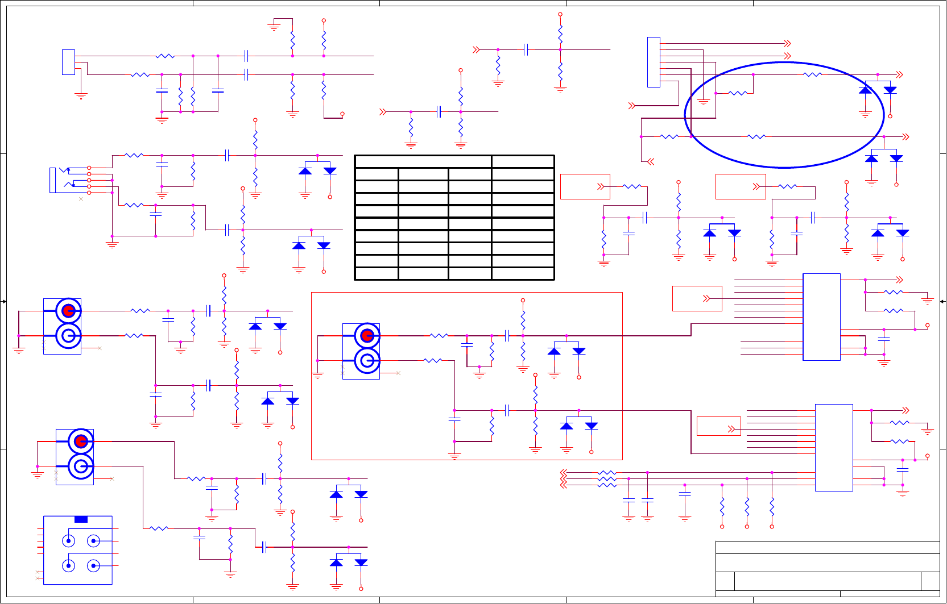Select the tall multi-pin connector at top-right
The height and width of the screenshot is (604, 947).
654,62
